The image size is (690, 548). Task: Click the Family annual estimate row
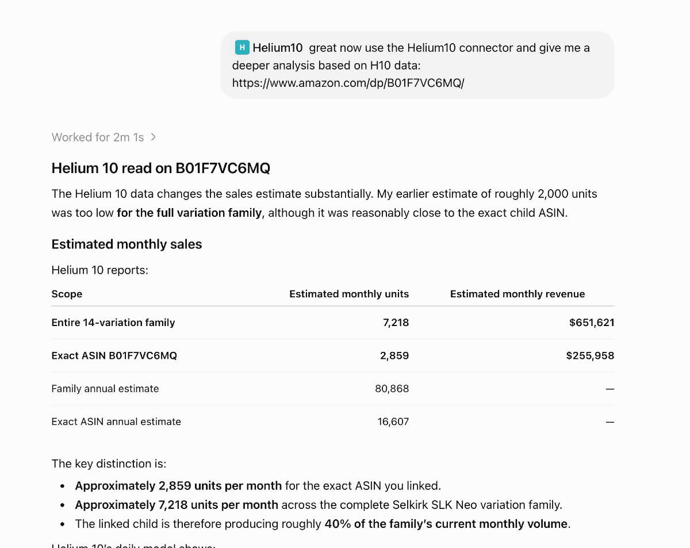tap(333, 389)
